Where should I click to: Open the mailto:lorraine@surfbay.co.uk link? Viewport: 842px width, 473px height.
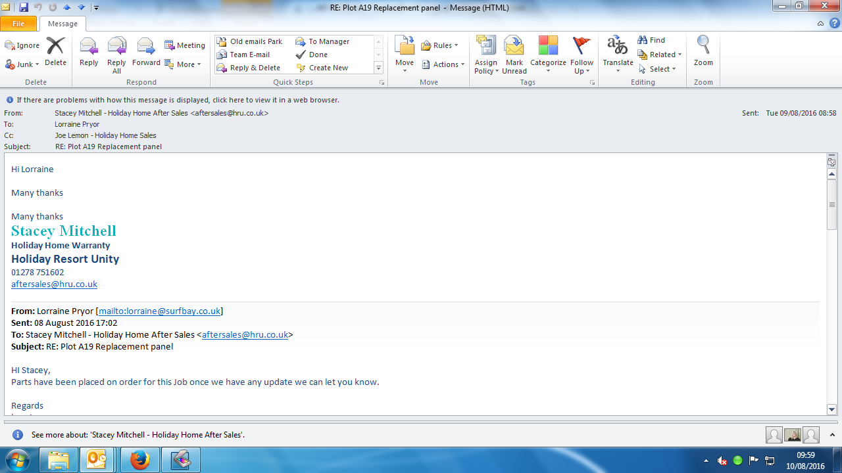click(x=159, y=311)
